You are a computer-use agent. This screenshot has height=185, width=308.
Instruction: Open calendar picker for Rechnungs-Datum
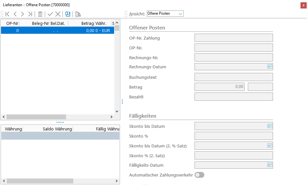coord(270,67)
